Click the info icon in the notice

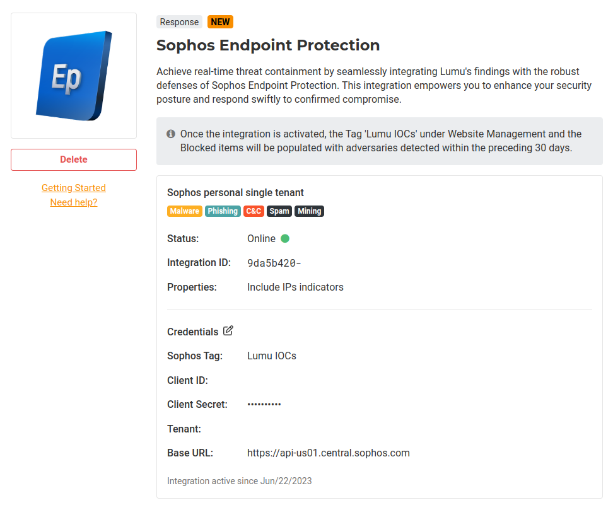[171, 134]
